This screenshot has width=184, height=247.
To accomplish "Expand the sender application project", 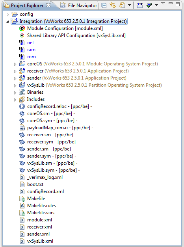I will [x=15, y=78].
